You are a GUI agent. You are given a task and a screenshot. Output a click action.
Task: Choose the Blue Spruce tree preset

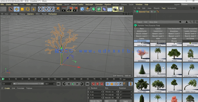pyautogui.click(x=142, y=70)
